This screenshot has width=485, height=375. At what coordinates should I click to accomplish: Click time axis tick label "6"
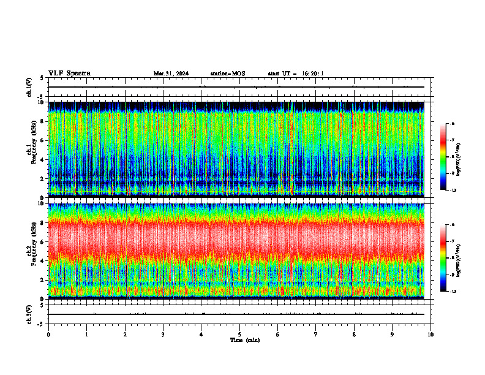(278, 335)
